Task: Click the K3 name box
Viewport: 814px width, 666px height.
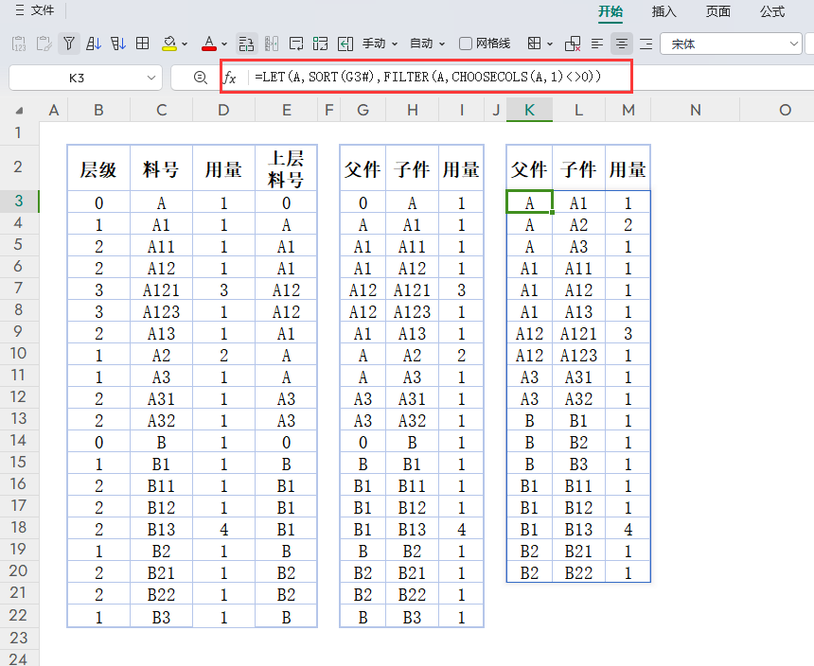Action: click(77, 78)
